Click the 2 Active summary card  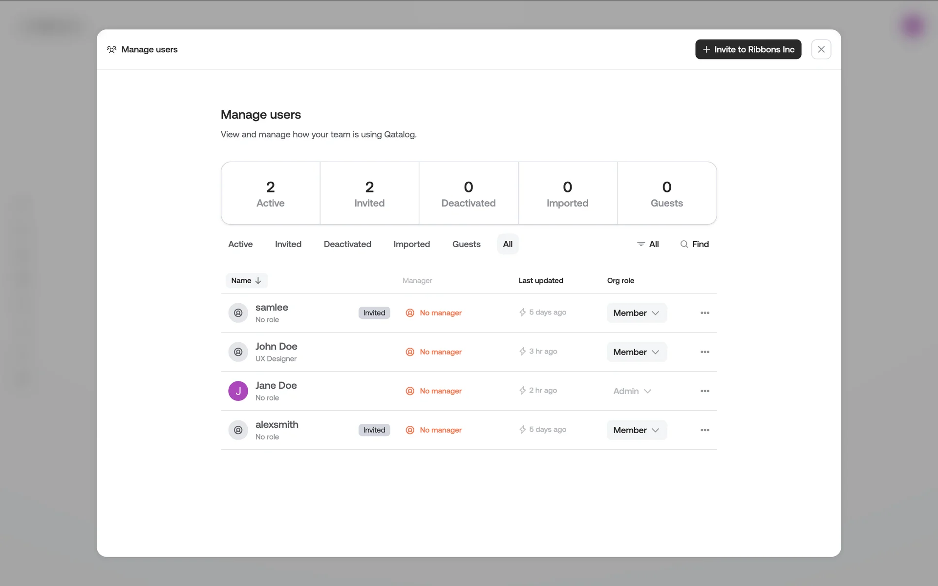[270, 193]
